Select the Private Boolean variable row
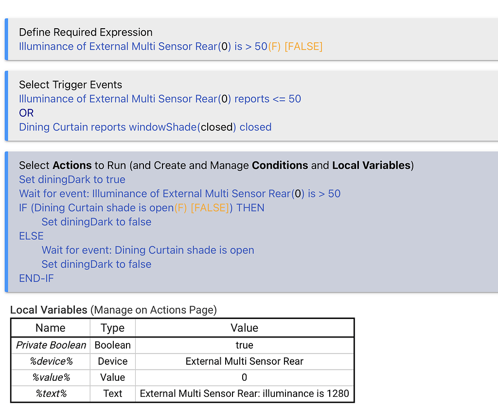 coord(51,345)
